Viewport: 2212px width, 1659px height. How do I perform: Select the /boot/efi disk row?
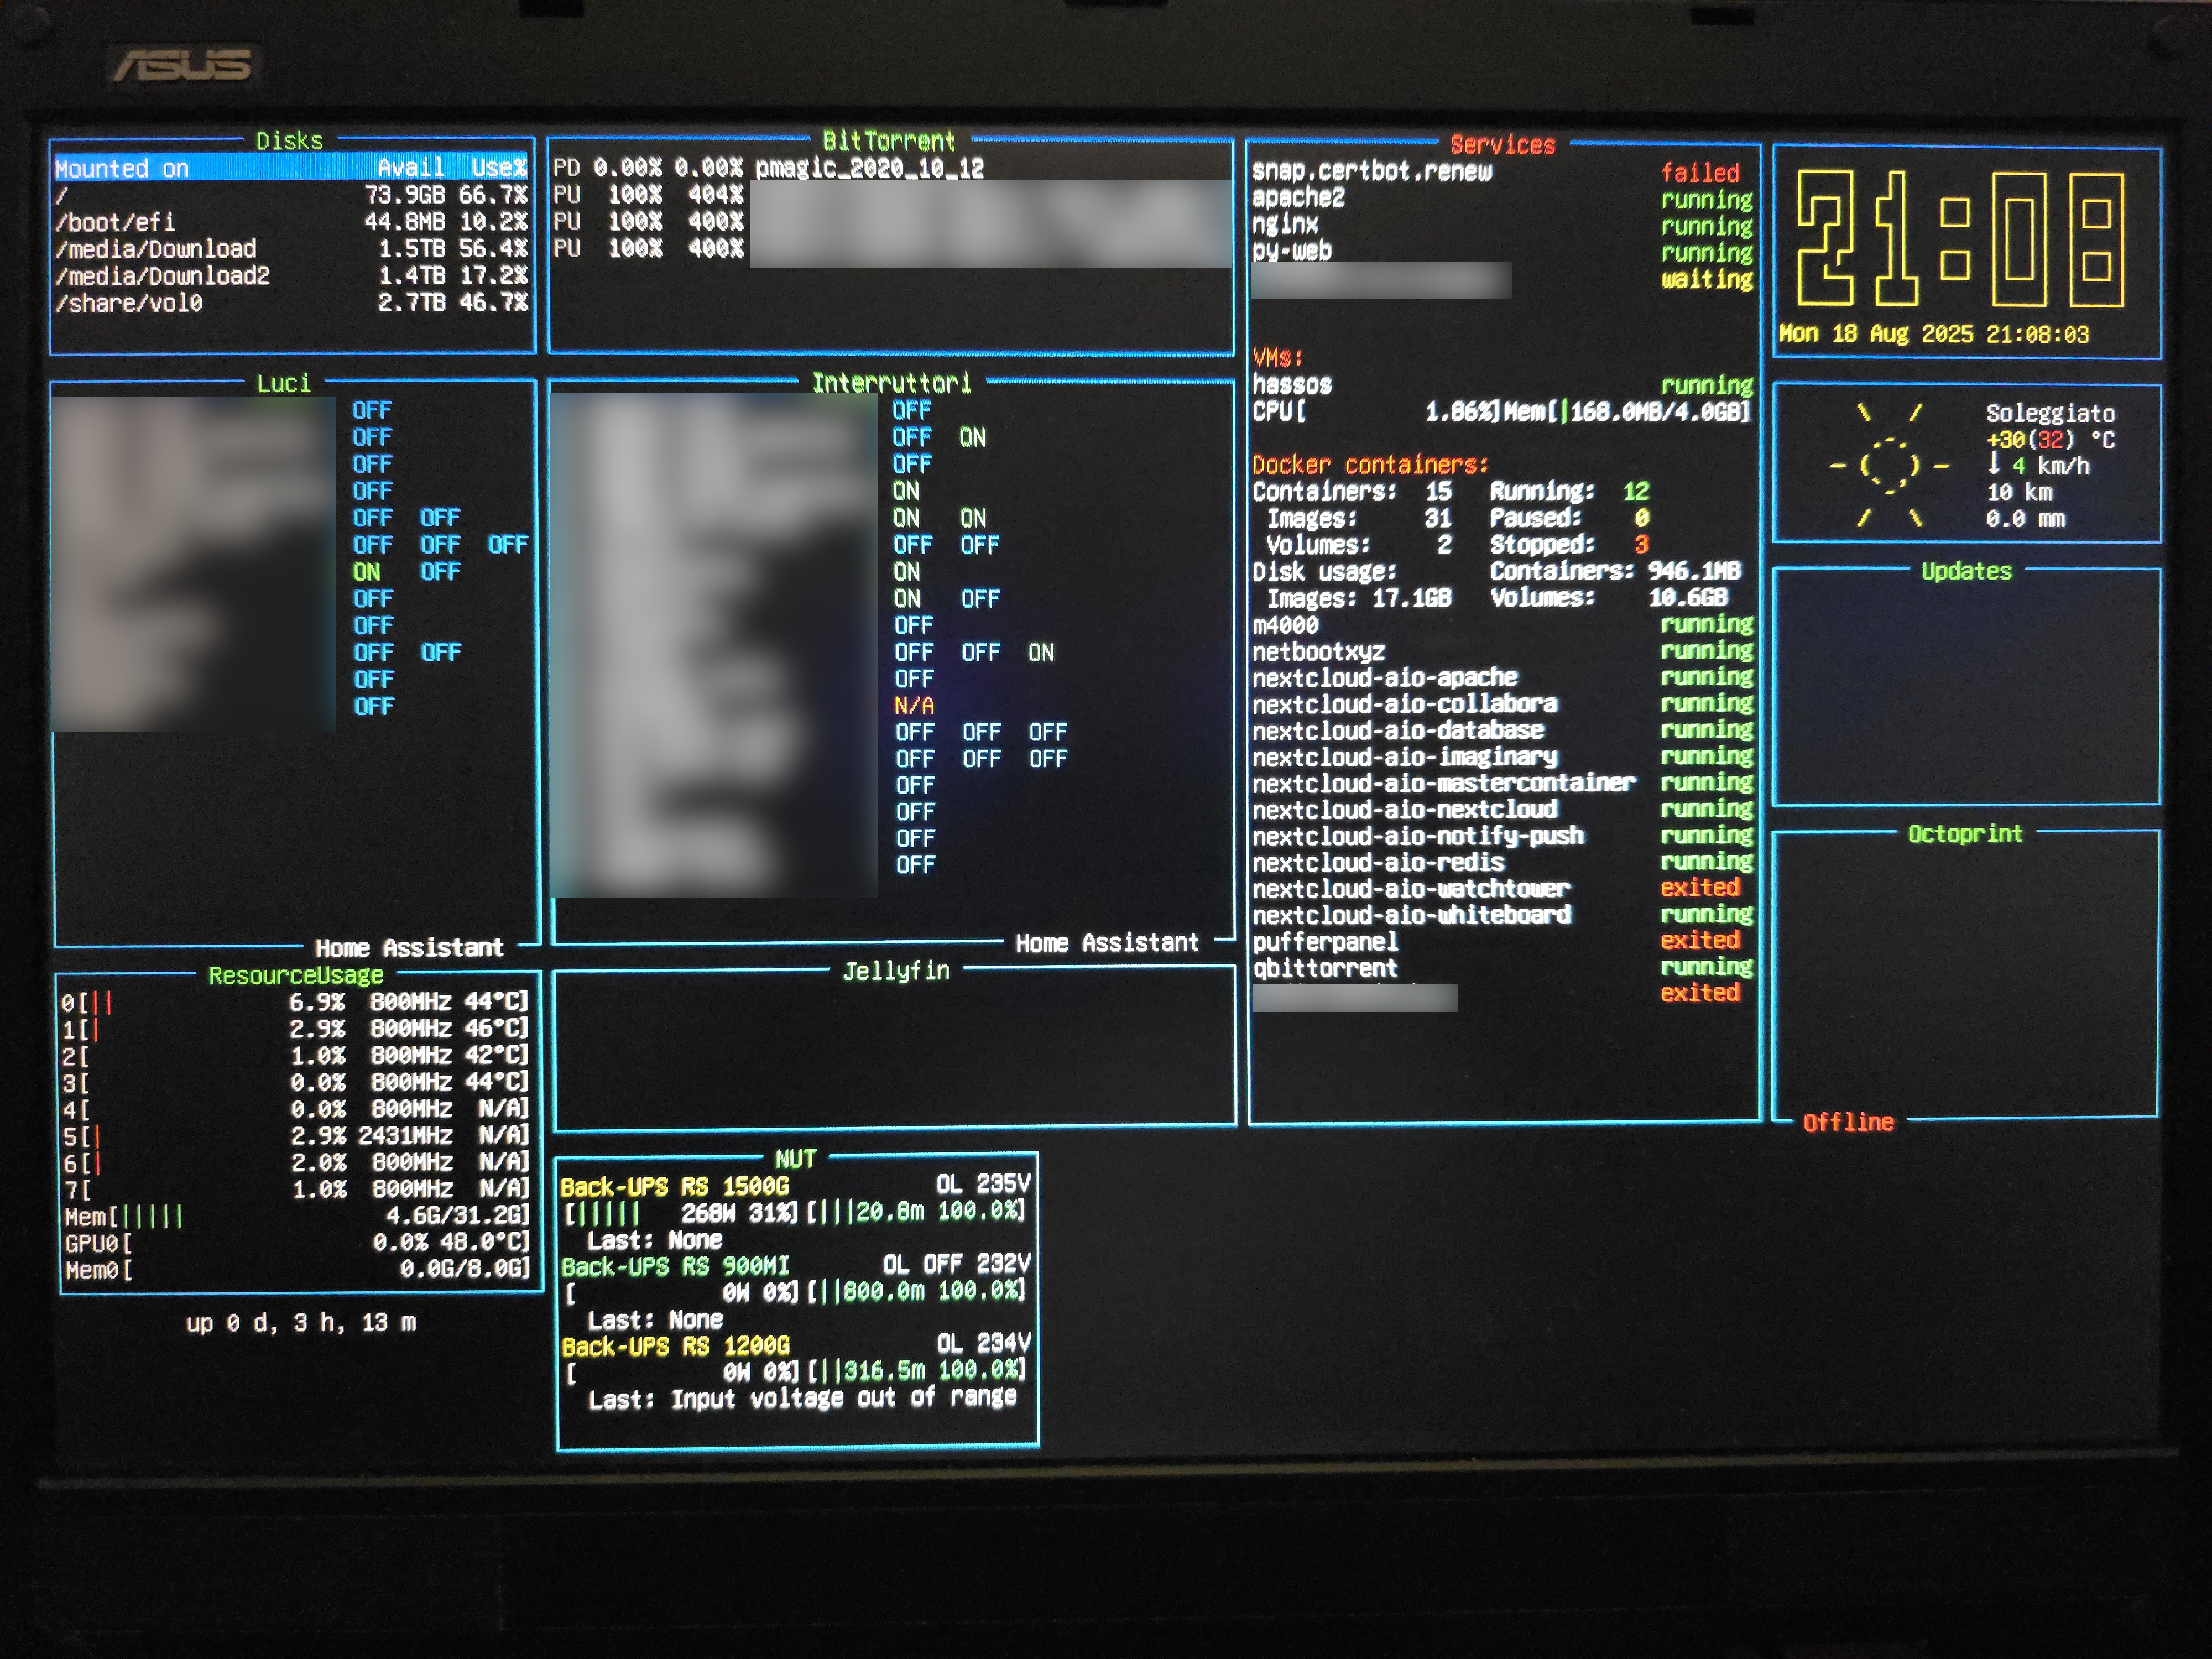click(291, 222)
